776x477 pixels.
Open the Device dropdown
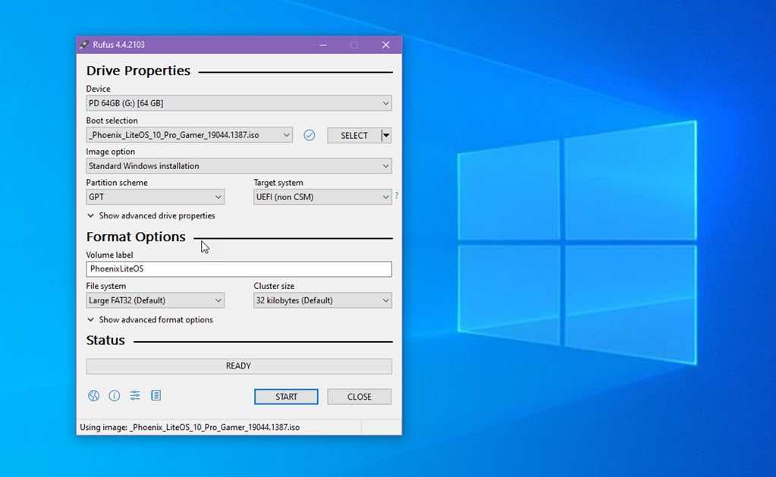(x=239, y=103)
